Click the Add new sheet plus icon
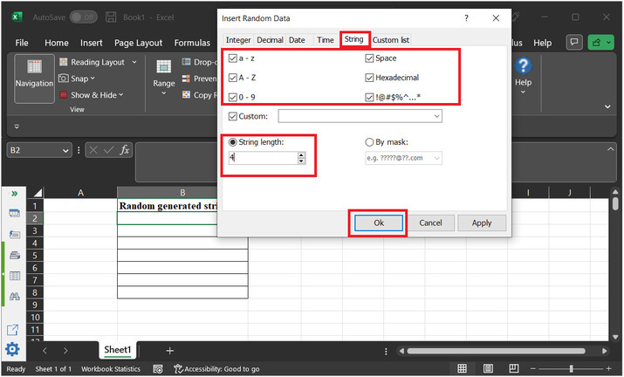Image resolution: width=624 pixels, height=377 pixels. 170,351
